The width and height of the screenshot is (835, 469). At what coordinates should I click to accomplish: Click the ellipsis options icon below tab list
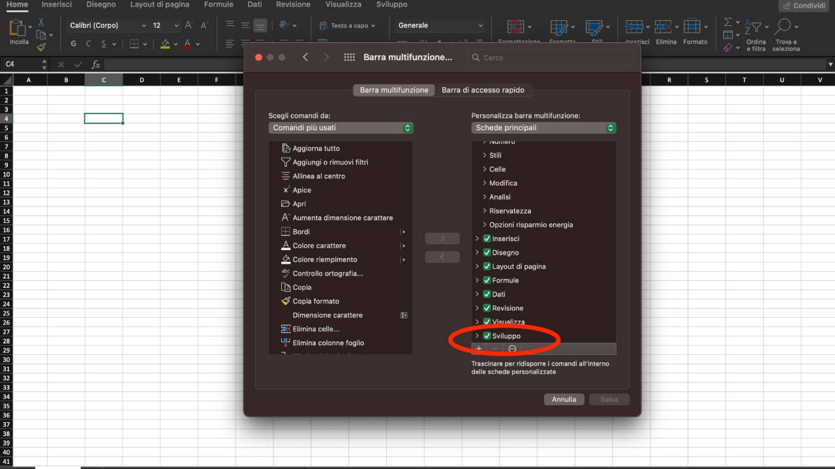tap(512, 349)
